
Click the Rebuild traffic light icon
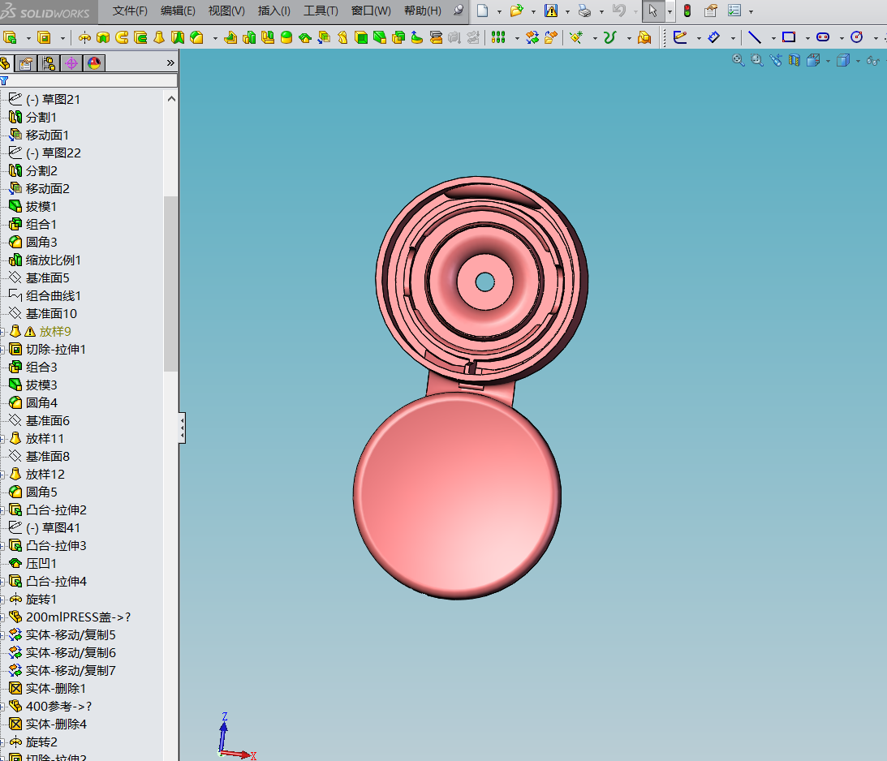coord(687,11)
